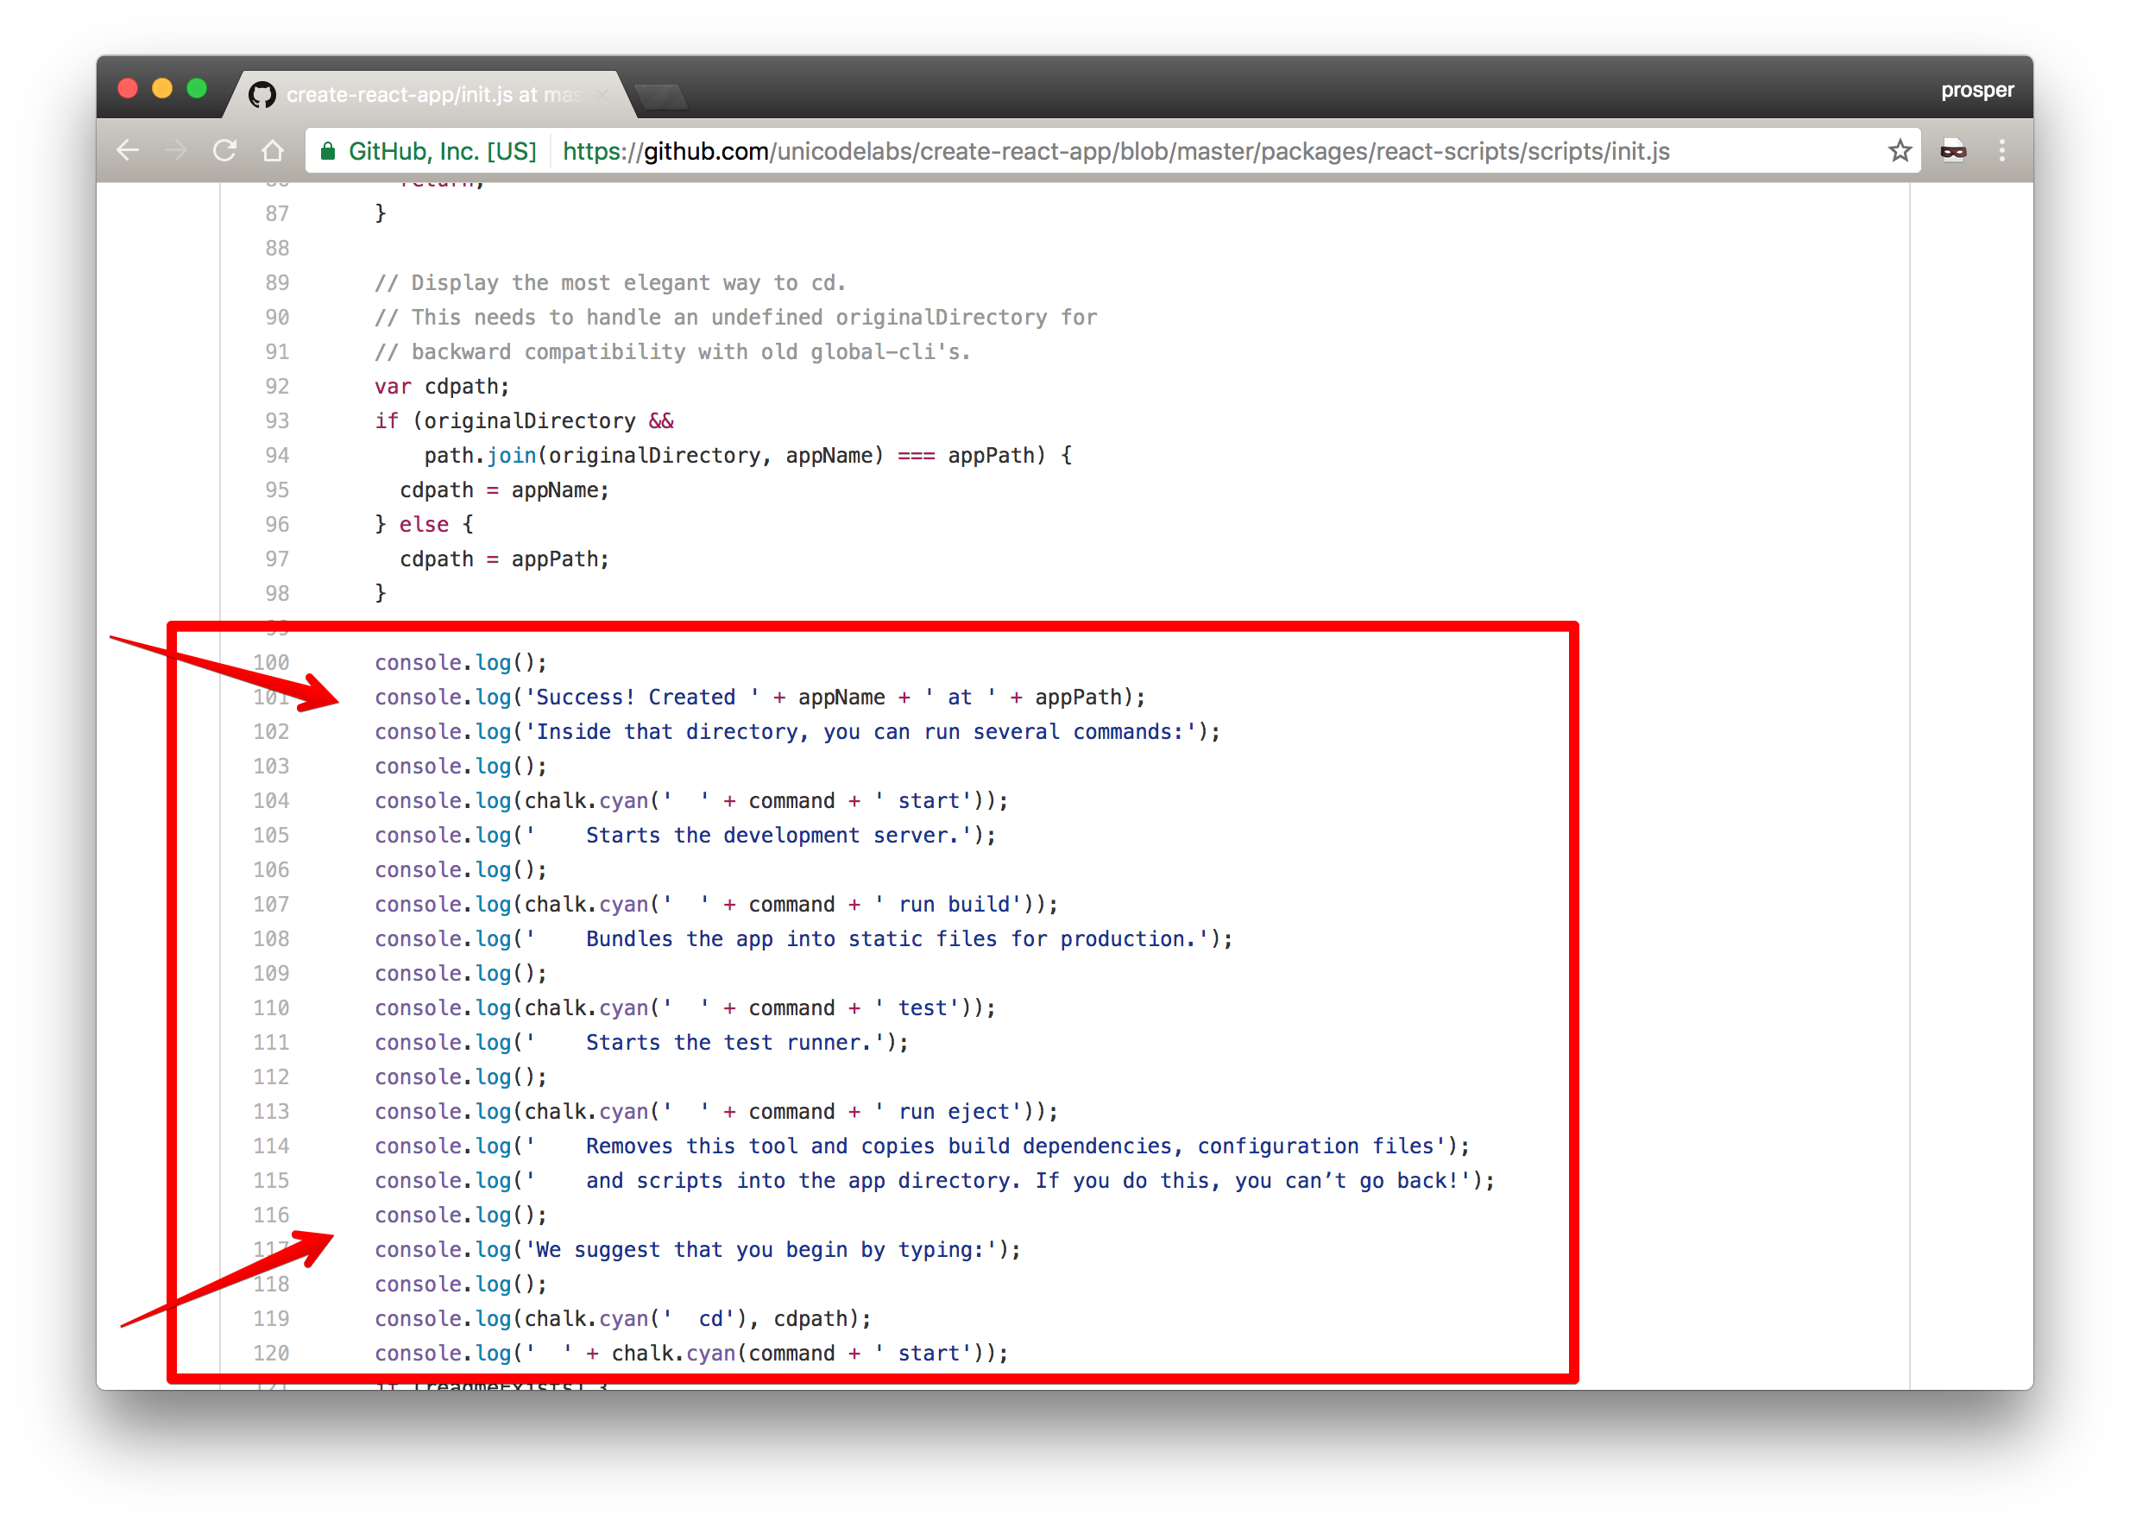Click the browser back arrow
The image size is (2130, 1528).
(128, 150)
